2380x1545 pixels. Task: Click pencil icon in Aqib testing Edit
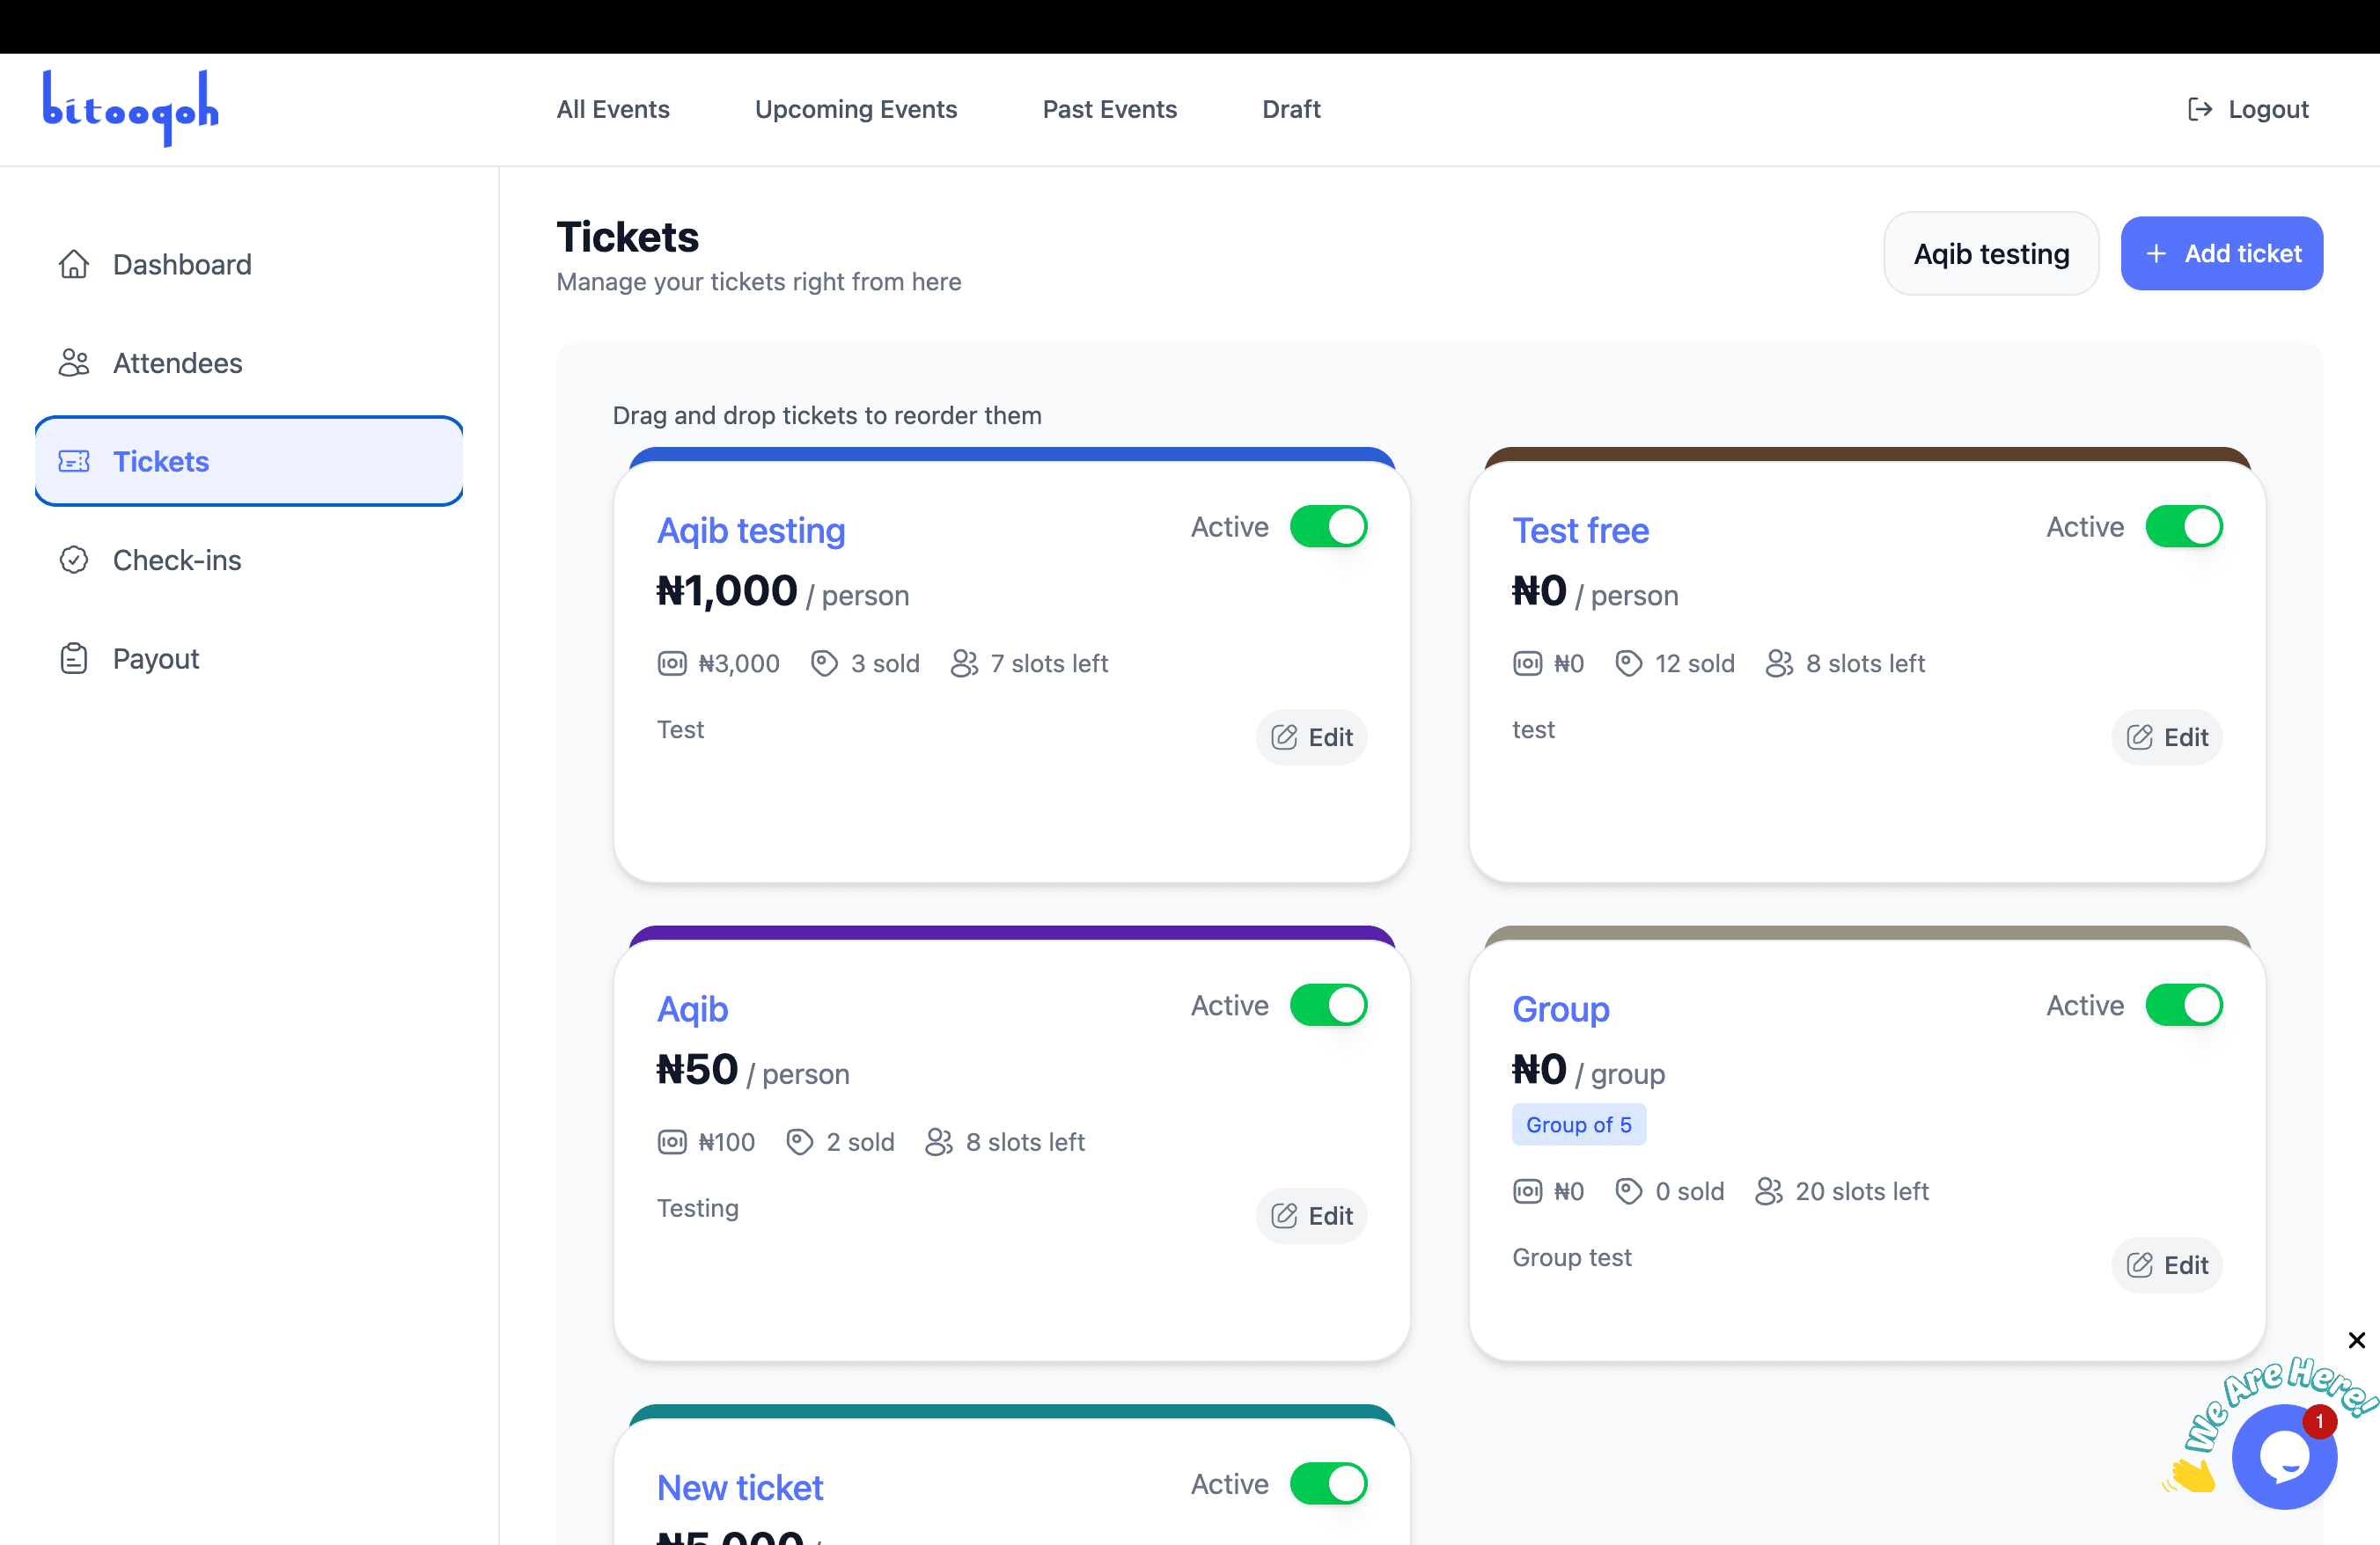tap(1284, 737)
